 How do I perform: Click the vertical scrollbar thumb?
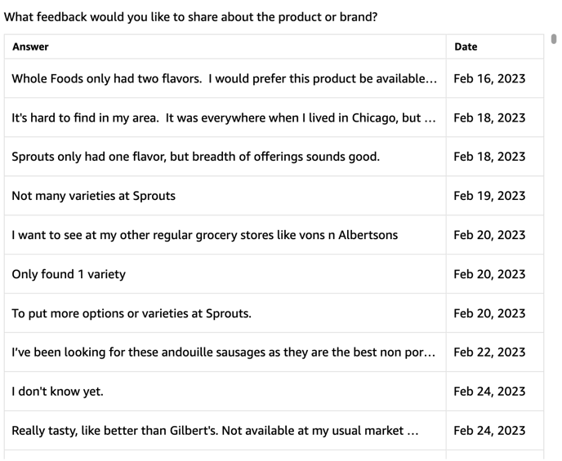point(554,38)
